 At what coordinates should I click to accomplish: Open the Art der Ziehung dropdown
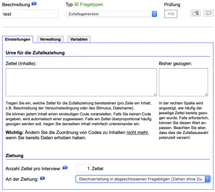click(x=143, y=179)
